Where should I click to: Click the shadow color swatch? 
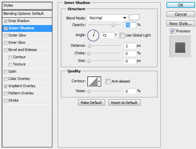click(x=134, y=17)
